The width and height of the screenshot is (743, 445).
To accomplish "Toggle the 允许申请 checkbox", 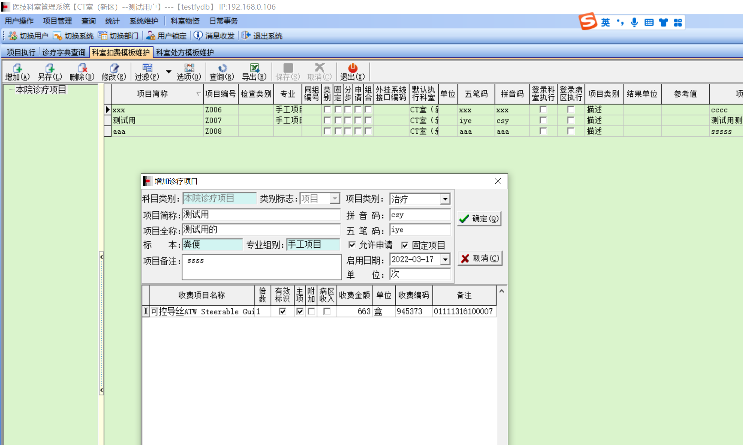I will (x=352, y=245).
